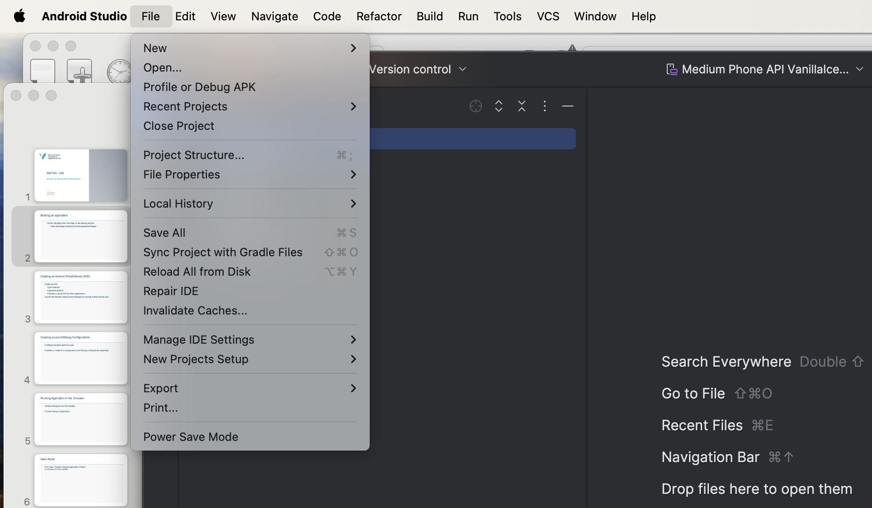Choose Open... from the File menu

[x=250, y=68]
